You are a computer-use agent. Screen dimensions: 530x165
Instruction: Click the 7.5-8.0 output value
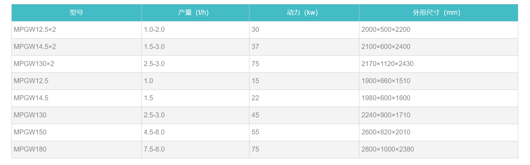pos(154,149)
